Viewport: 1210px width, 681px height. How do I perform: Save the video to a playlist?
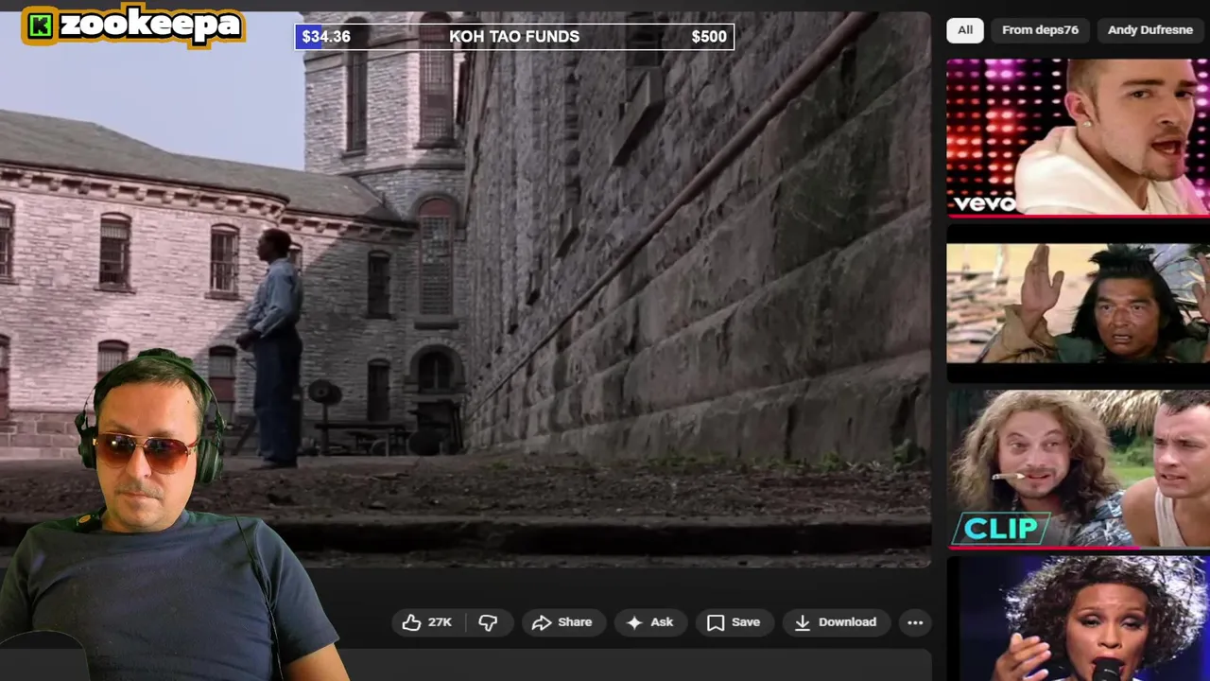735,622
